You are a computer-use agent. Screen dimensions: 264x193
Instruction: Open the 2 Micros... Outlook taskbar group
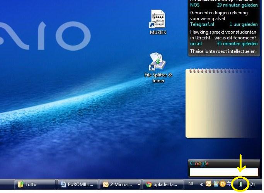[118, 185]
